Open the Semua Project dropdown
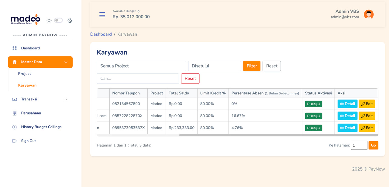This screenshot has width=389, height=187. [141, 66]
